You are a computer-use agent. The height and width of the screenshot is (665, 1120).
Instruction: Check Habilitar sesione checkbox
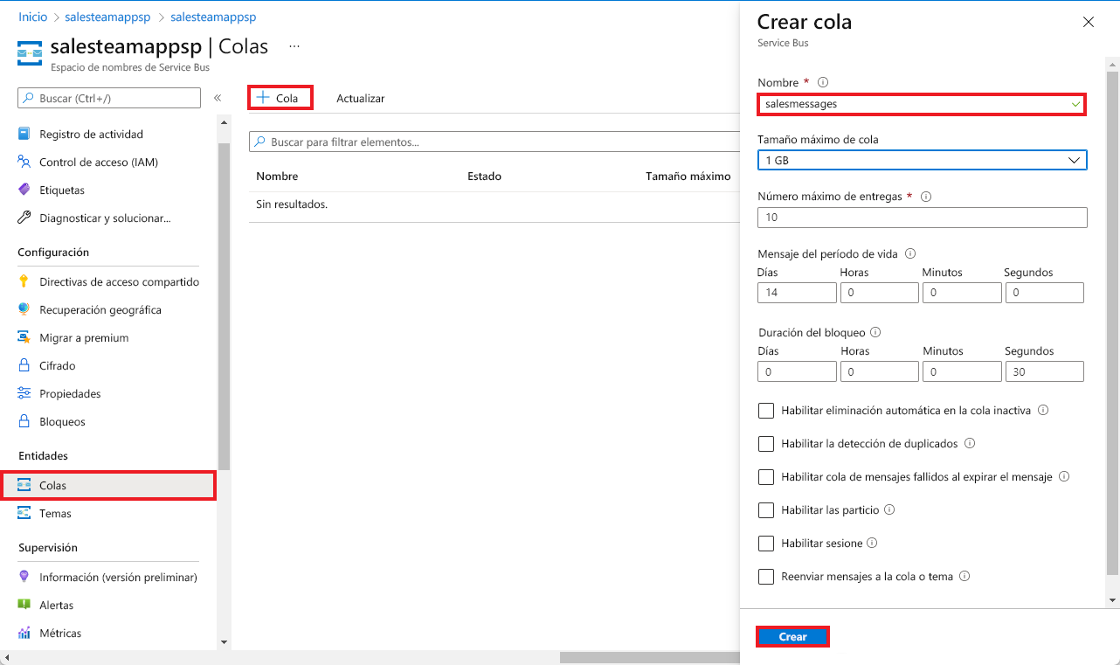[766, 543]
